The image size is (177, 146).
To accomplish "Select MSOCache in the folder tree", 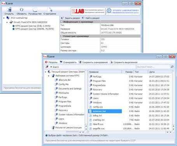I will [x=64, y=93].
